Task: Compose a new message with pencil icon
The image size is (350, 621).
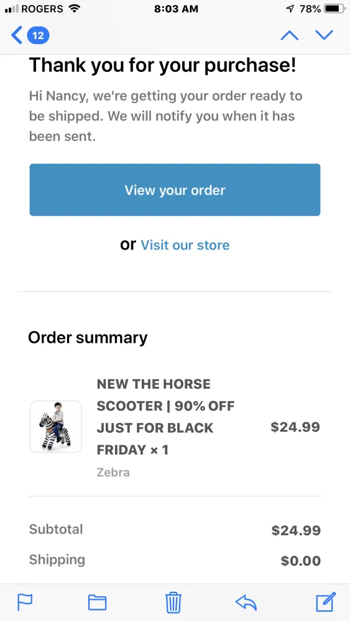Action: pos(326,602)
